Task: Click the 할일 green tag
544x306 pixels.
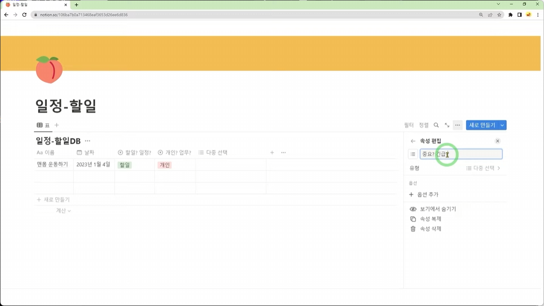Action: [125, 165]
